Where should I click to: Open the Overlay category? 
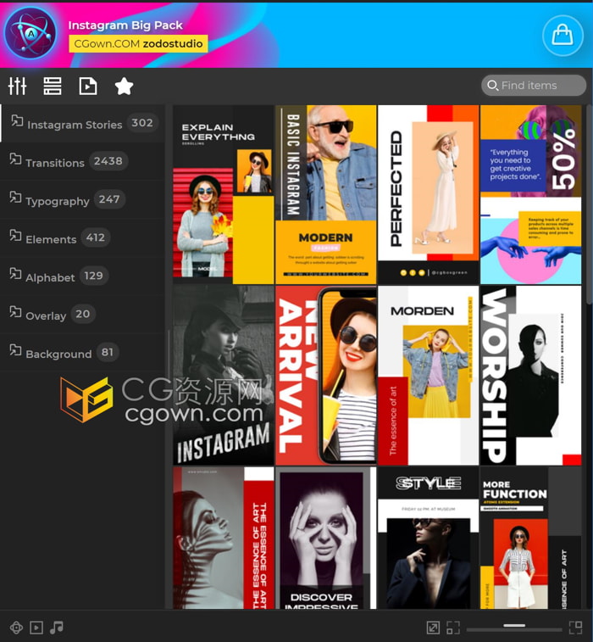[x=46, y=315]
